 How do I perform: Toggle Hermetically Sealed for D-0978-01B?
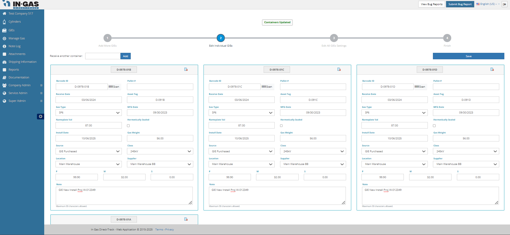point(128,126)
